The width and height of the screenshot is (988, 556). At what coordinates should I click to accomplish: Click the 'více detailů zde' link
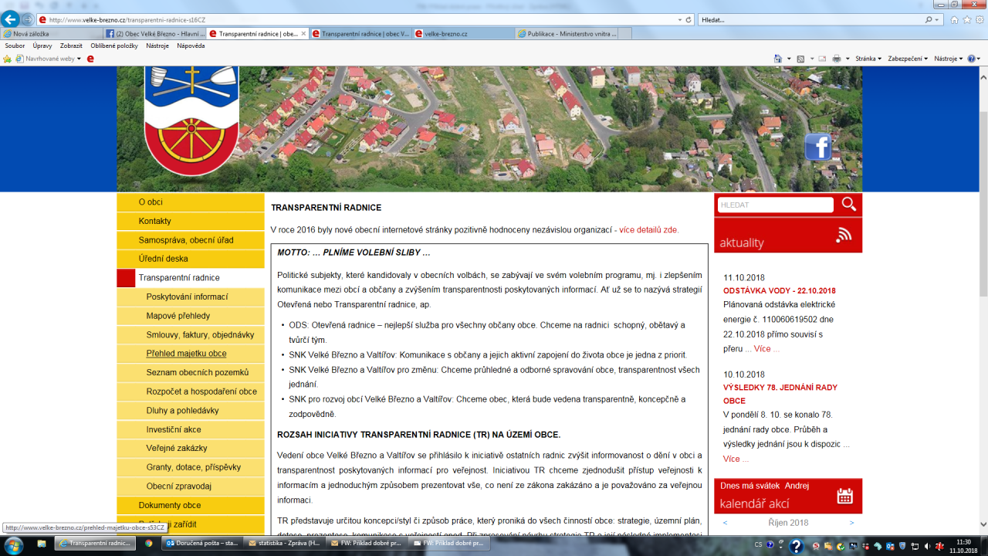[648, 230]
